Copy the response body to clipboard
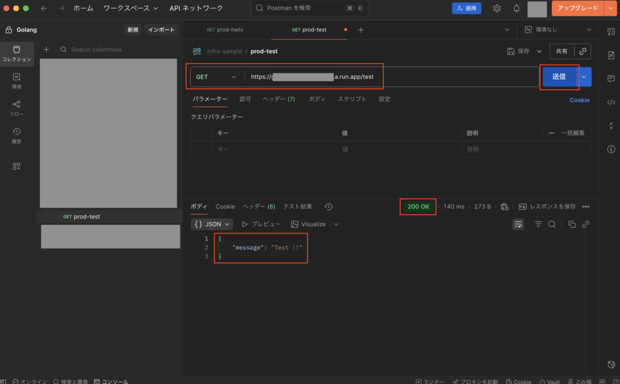The height and width of the screenshot is (384, 620). (x=572, y=224)
